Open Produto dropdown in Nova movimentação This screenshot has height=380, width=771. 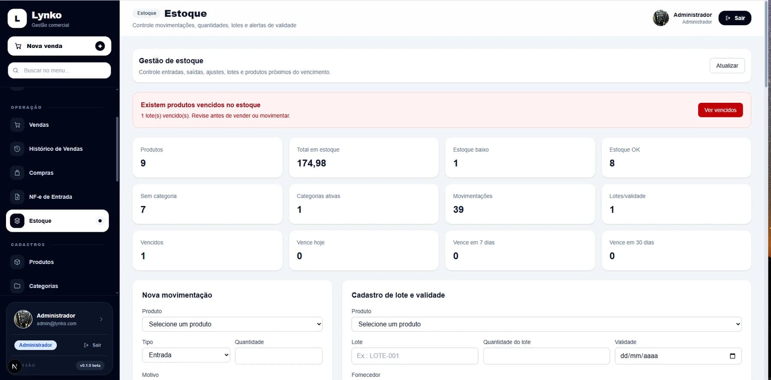coord(232,324)
